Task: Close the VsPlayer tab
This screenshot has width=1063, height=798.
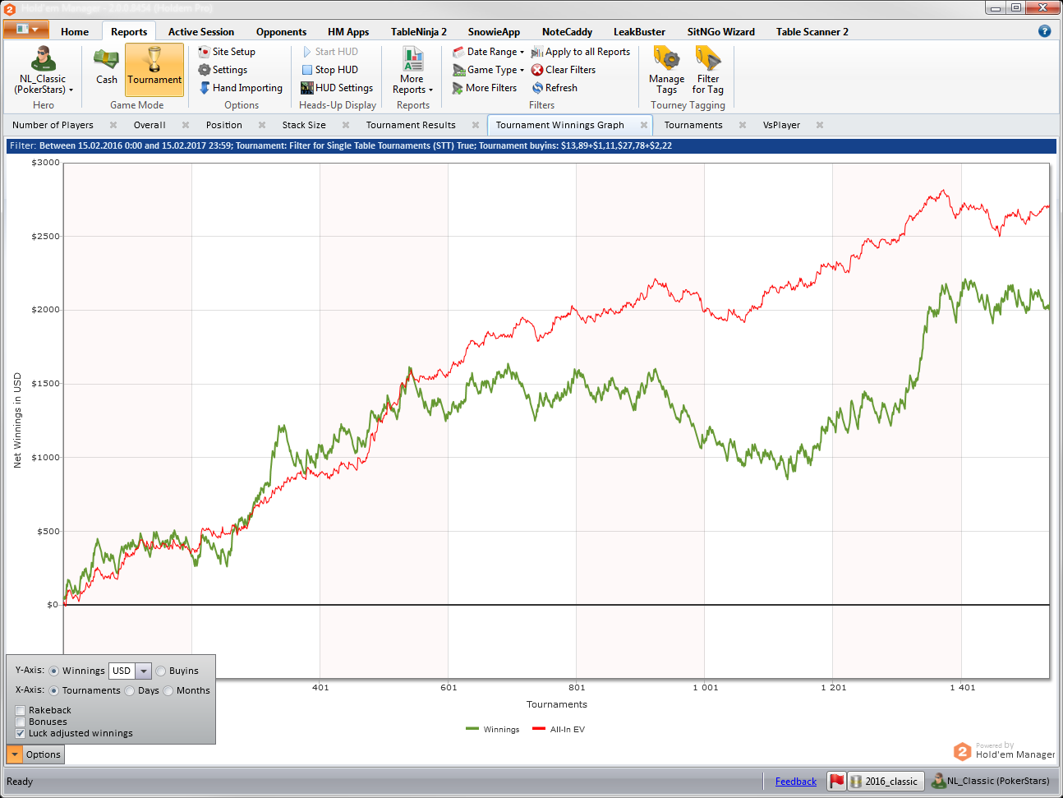Action: click(x=820, y=125)
